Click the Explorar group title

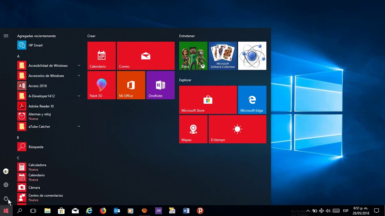click(185, 80)
